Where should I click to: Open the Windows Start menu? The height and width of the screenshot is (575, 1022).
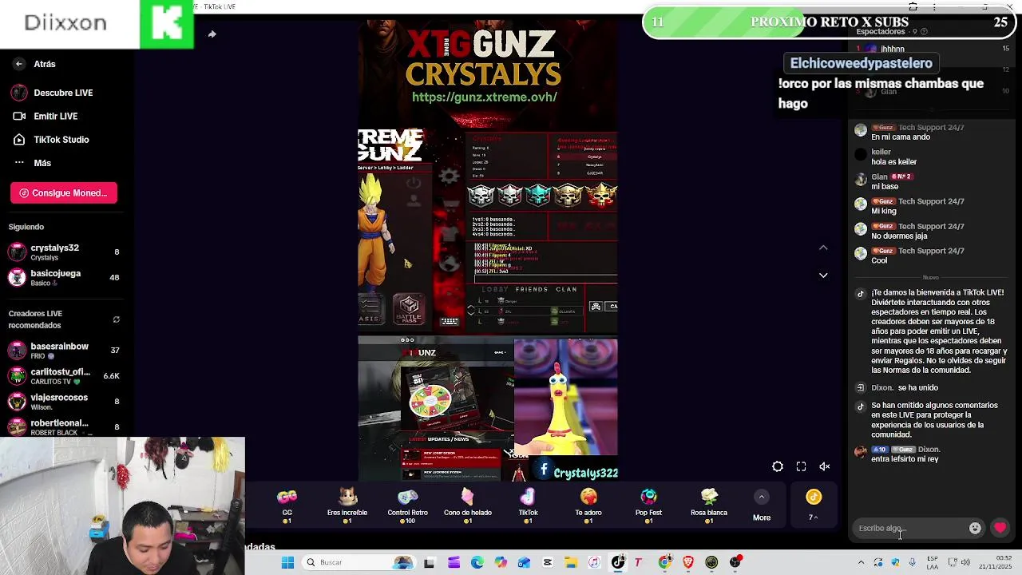(x=287, y=562)
